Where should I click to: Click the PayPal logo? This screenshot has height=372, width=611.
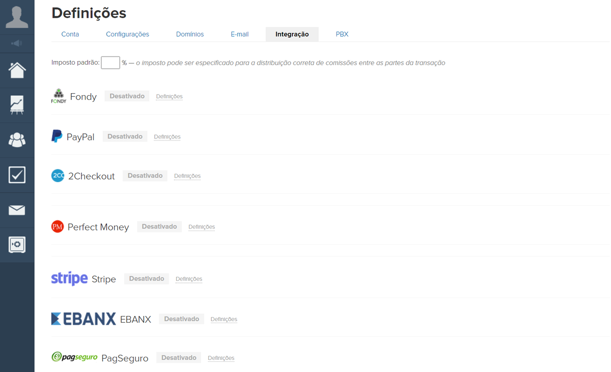pos(57,136)
